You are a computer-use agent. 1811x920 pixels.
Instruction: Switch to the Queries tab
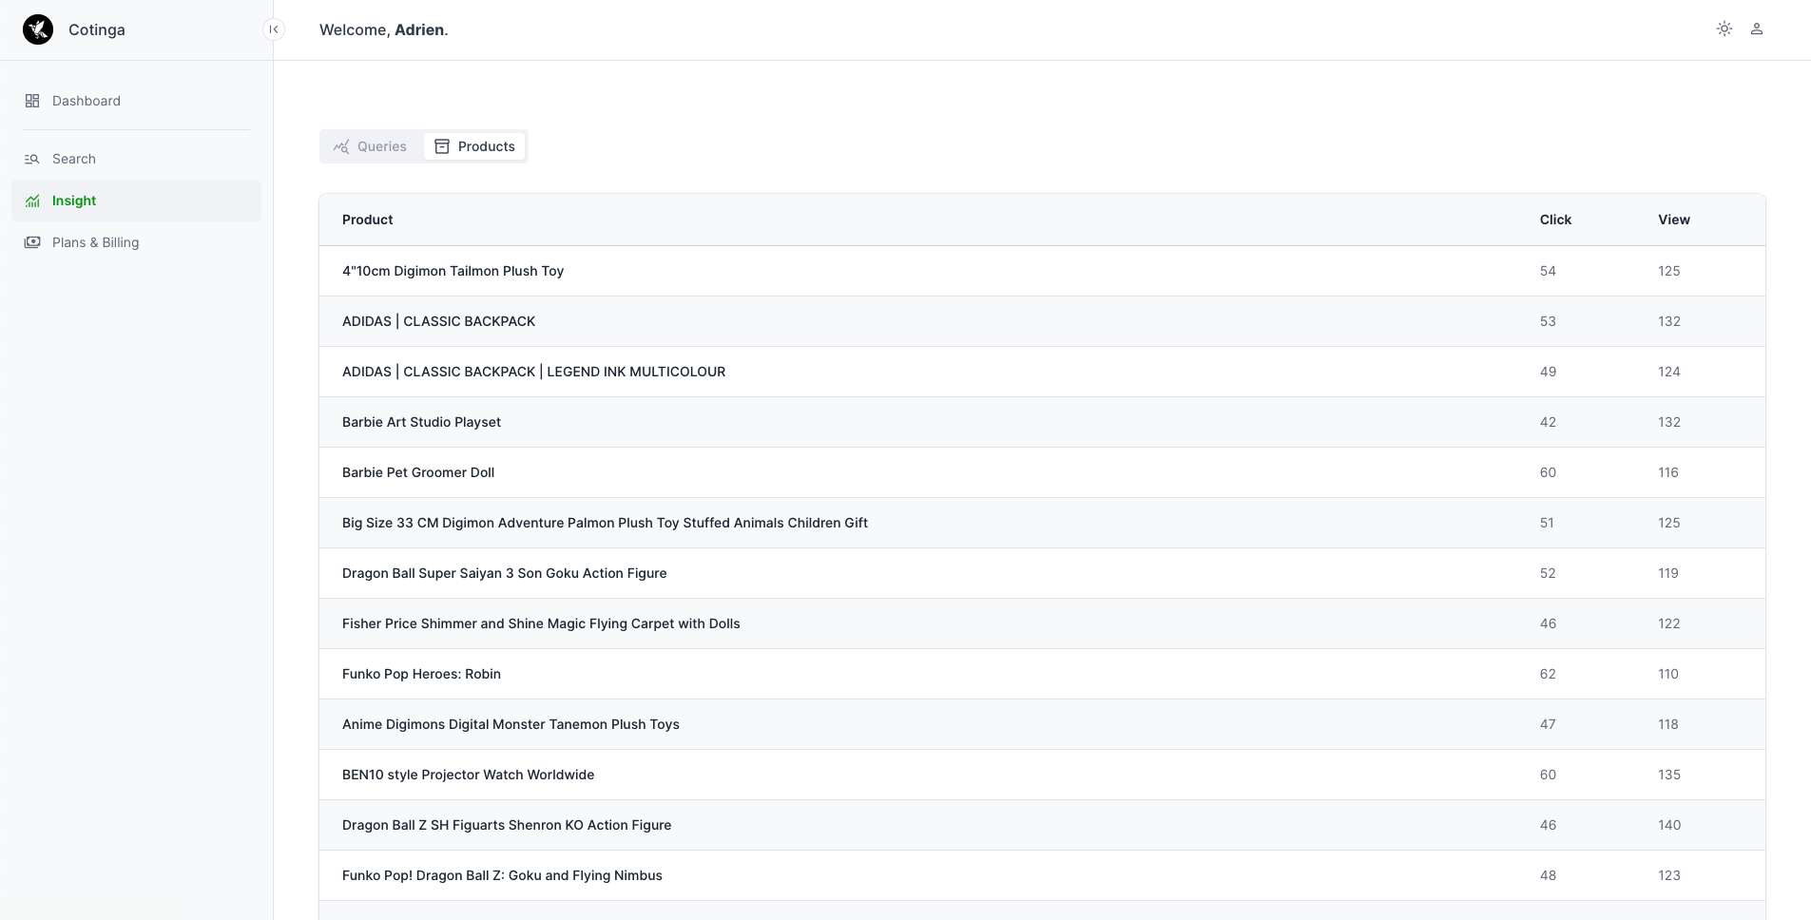(x=371, y=146)
